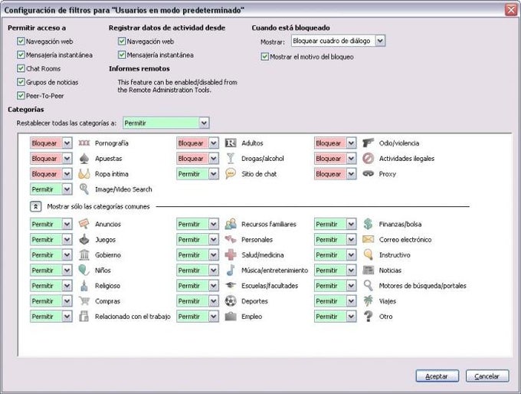Click the Aceptar button
This screenshot has height=394, width=521.
[x=437, y=376]
